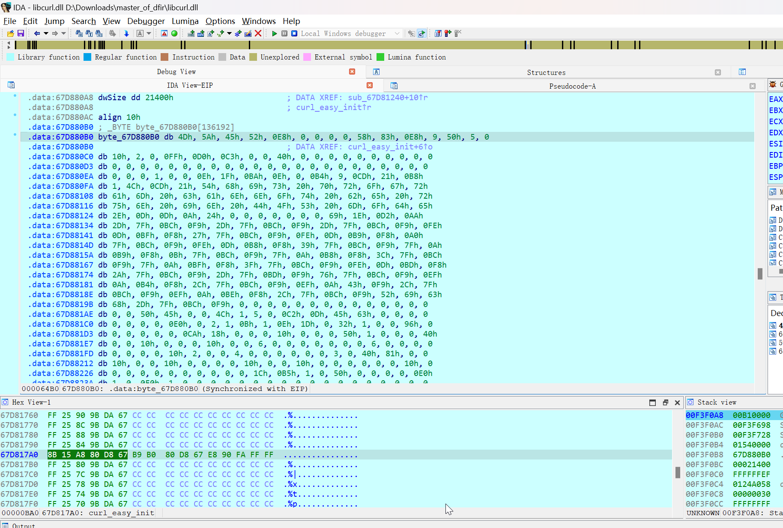Click the add CODE breakpoint-style icon
This screenshot has height=528, width=783.
[x=191, y=33]
